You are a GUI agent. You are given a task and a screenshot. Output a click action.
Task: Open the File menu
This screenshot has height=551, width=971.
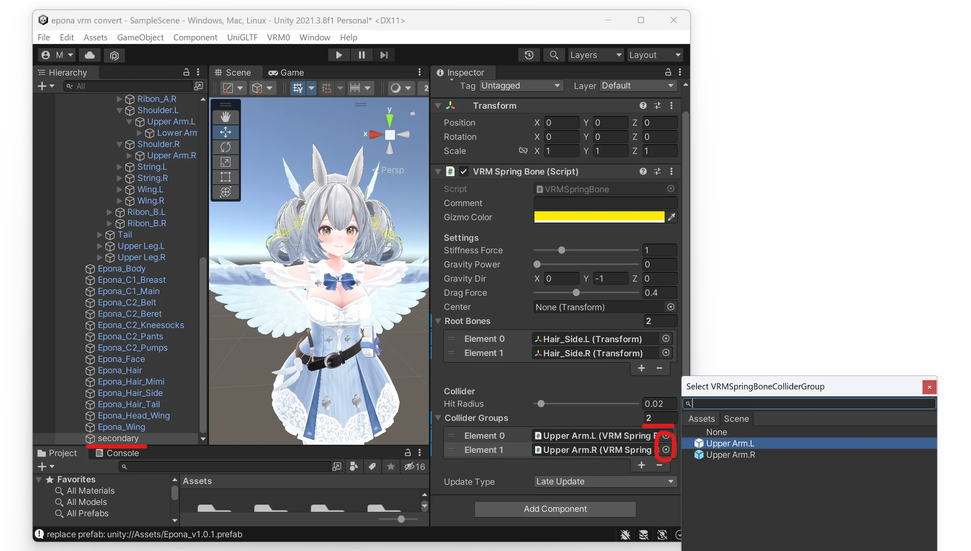pyautogui.click(x=44, y=38)
